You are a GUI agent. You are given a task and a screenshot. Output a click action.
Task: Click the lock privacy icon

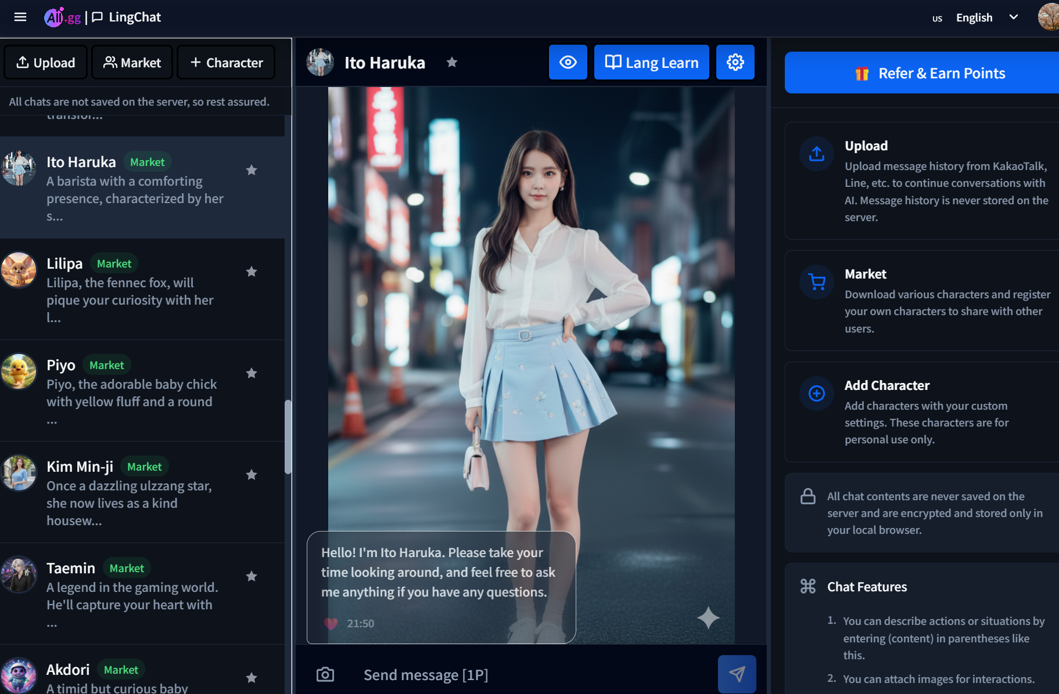coord(808,496)
